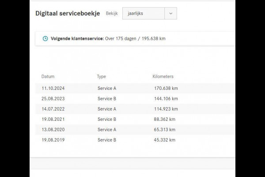This screenshot has width=265, height=177.
Task: Click Service B in the 88.362 km row
Action: 107,119
